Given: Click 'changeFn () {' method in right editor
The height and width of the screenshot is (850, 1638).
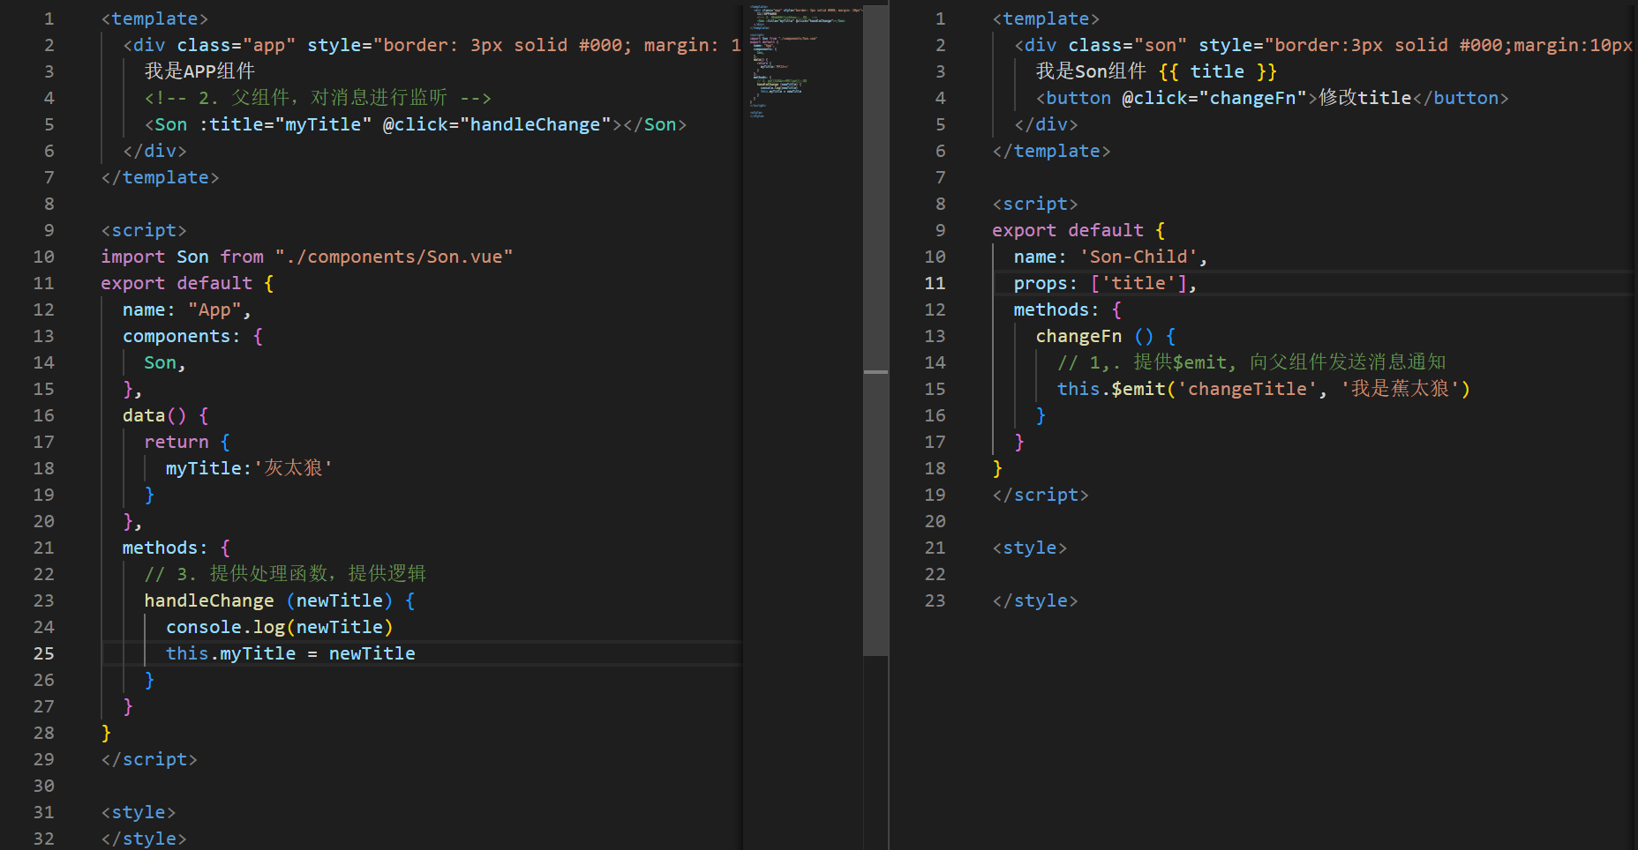Looking at the screenshot, I should click(x=1106, y=336).
